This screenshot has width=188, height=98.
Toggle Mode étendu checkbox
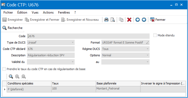pos(155,35)
